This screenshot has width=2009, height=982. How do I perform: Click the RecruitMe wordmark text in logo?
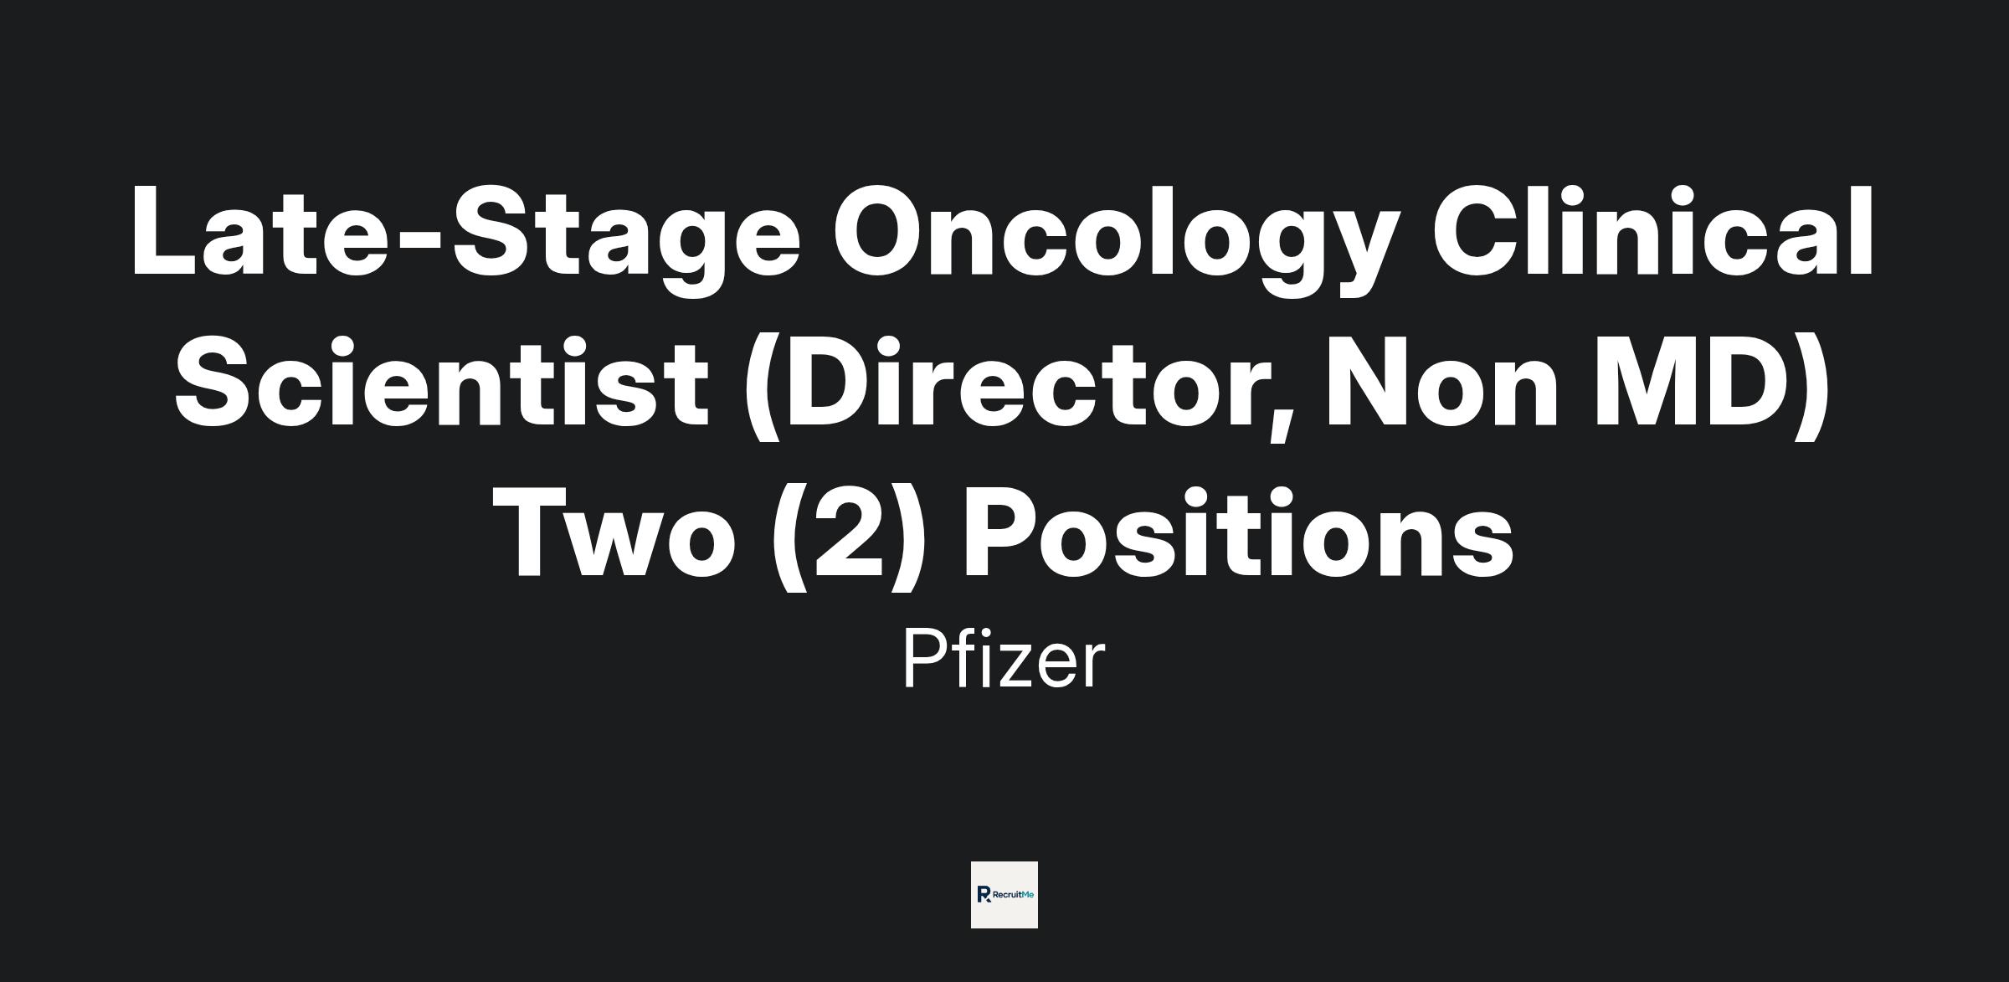coord(1012,895)
